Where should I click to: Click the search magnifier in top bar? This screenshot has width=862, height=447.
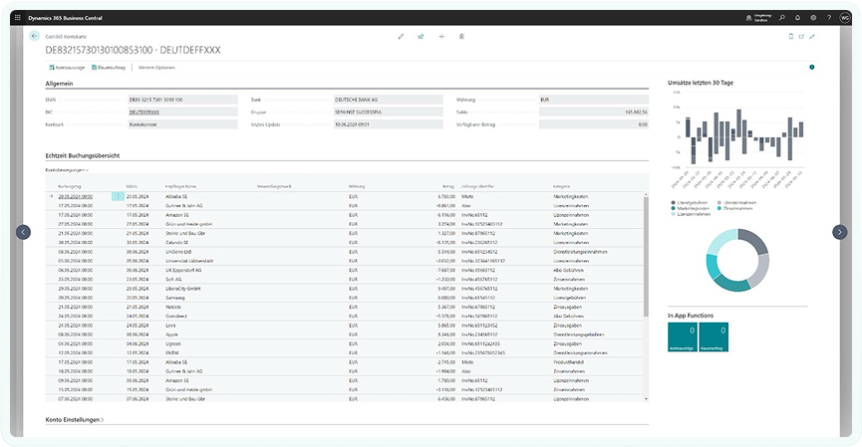(781, 18)
